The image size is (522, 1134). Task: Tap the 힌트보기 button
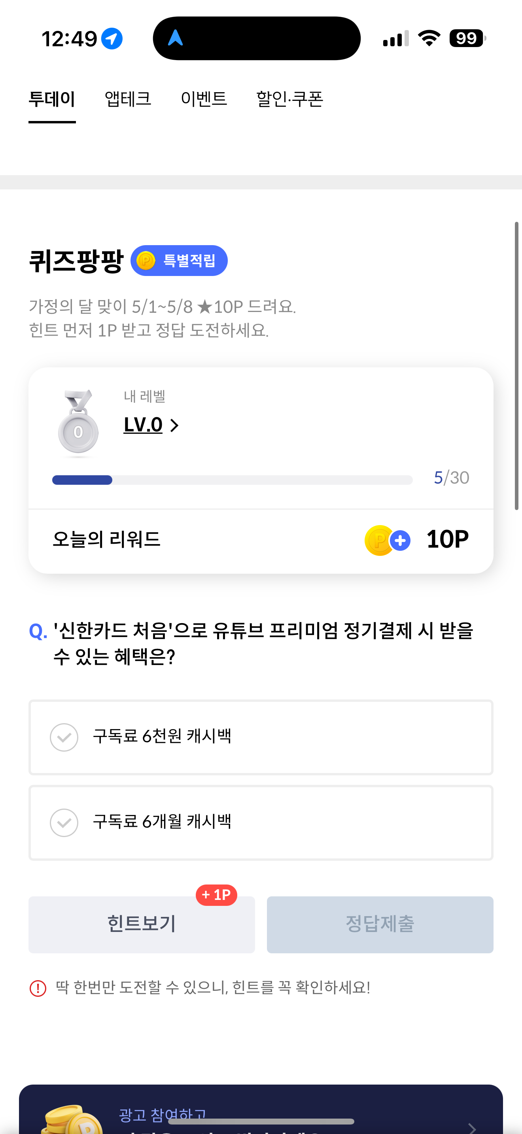click(142, 924)
